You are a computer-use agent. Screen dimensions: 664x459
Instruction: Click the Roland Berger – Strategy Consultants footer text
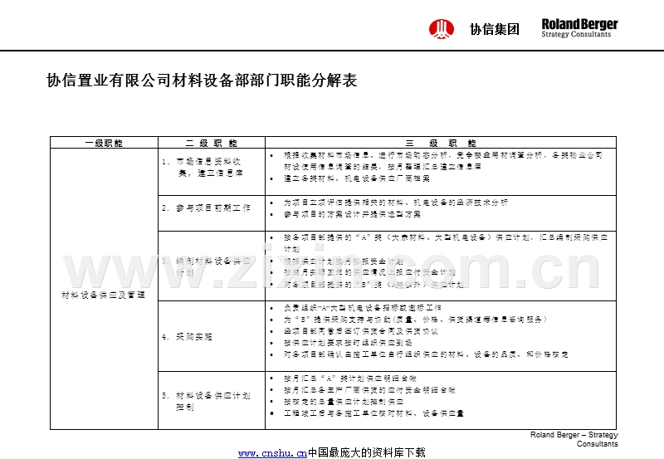574,439
